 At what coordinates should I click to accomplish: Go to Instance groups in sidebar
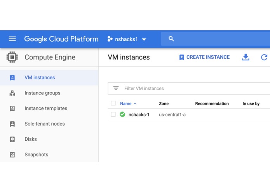(42, 93)
